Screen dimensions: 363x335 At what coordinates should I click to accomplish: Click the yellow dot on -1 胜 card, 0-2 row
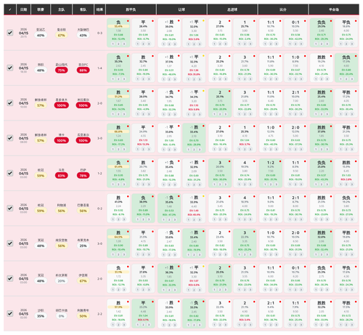click(203, 196)
